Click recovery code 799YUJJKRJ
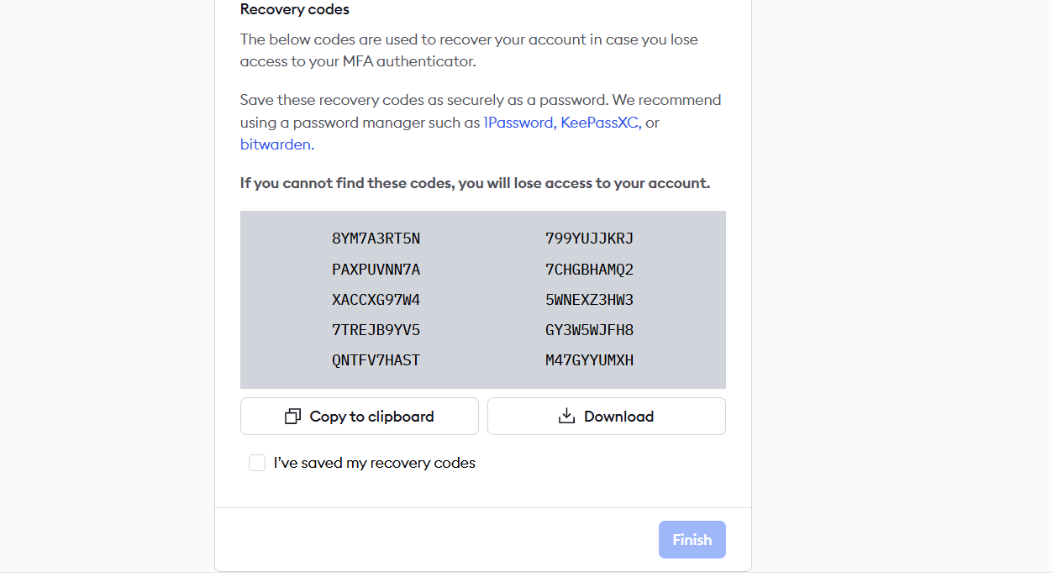Viewport: 1052px width, 577px height. (589, 239)
